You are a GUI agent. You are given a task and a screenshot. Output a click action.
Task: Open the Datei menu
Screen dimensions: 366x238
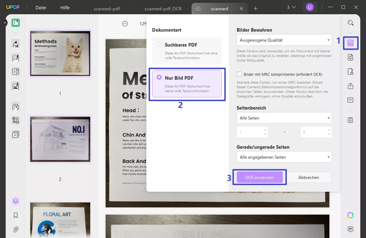click(x=41, y=7)
